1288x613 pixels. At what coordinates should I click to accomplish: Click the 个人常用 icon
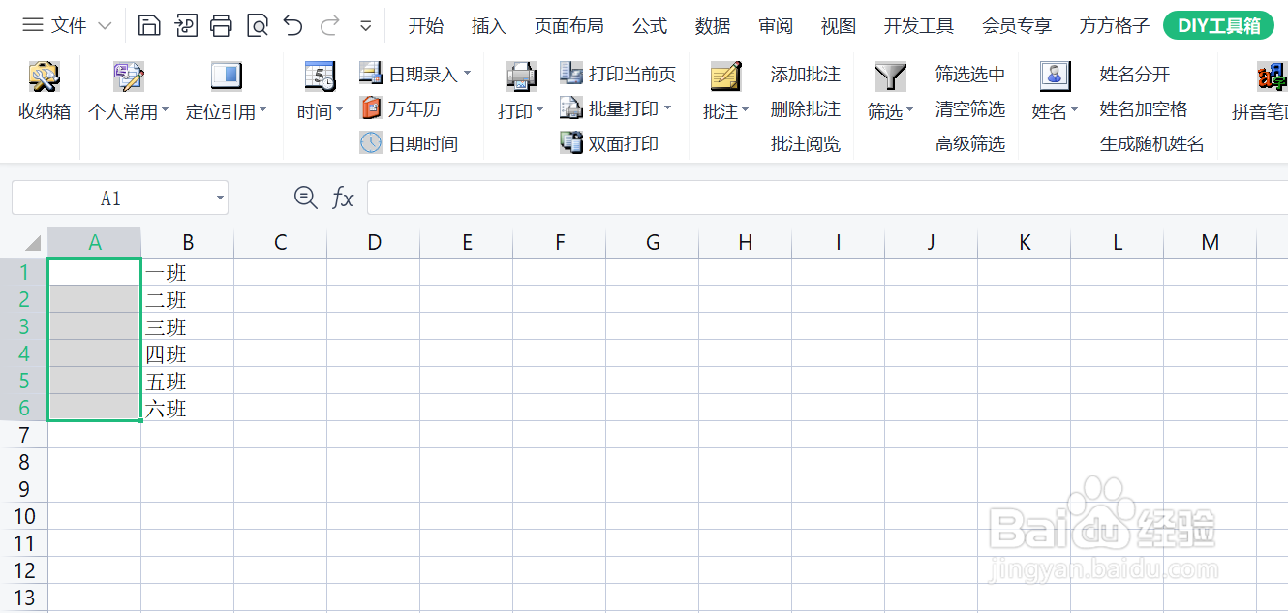coord(128,77)
